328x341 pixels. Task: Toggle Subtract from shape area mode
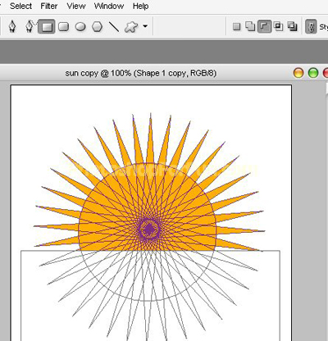[x=264, y=26]
